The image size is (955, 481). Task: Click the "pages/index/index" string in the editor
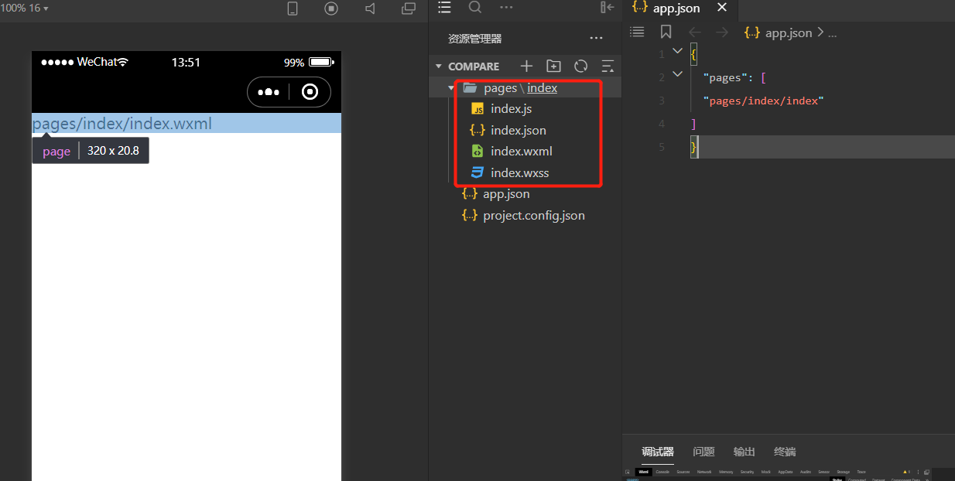click(763, 101)
